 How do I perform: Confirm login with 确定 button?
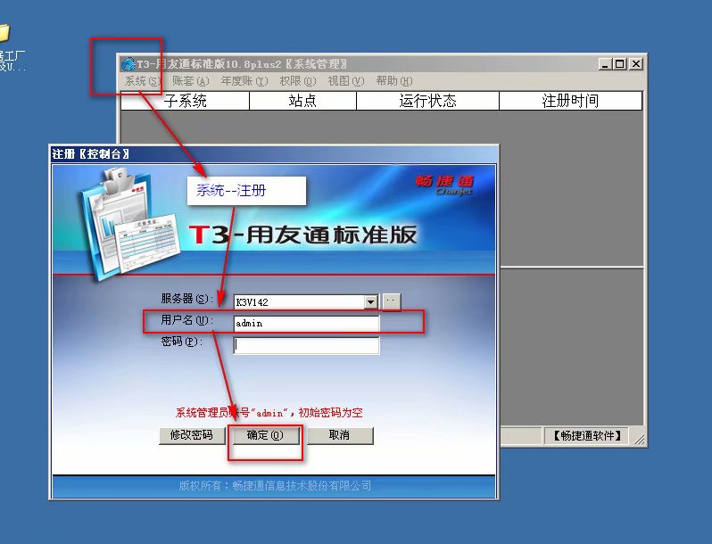tap(264, 435)
